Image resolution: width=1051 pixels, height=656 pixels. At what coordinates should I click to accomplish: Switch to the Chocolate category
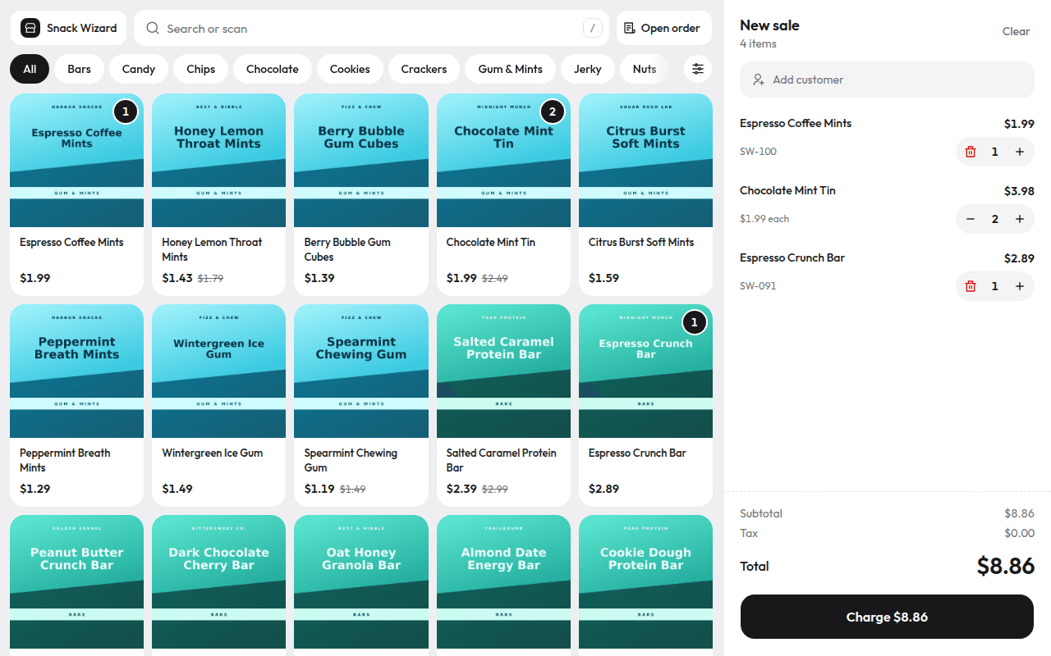click(x=273, y=69)
